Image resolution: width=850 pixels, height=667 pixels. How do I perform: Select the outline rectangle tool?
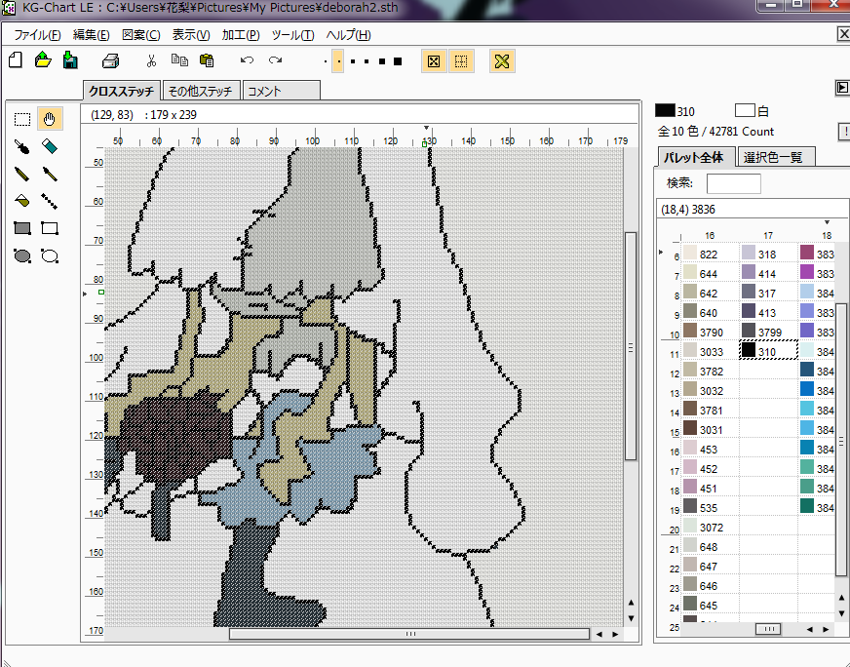tap(50, 228)
